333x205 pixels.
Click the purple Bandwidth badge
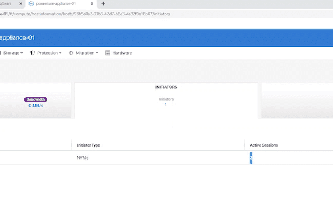point(36,99)
